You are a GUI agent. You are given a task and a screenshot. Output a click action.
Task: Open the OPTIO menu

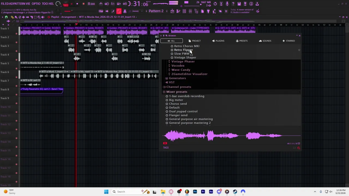[x=36, y=4]
